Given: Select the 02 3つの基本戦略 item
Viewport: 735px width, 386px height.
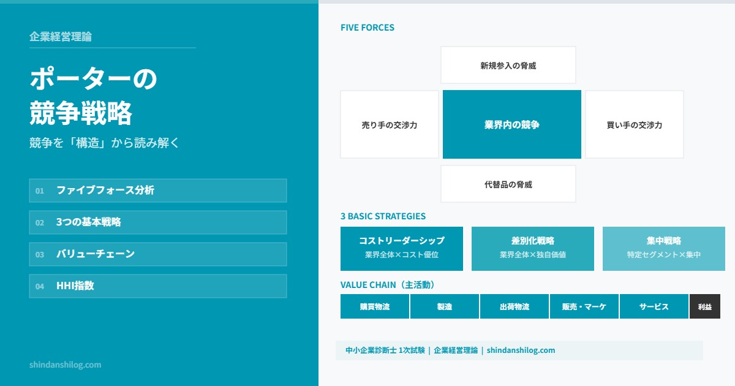Looking at the screenshot, I should (x=157, y=222).
